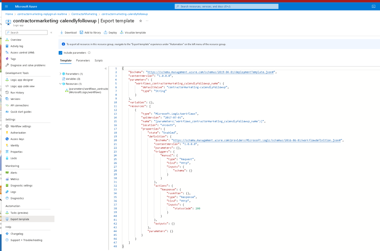Open Tags page

tap(13, 59)
